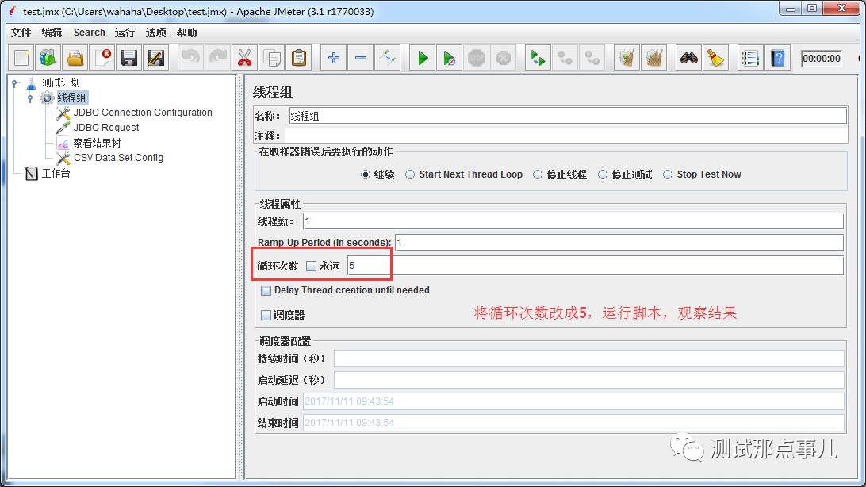Click the Save As icon

[x=156, y=58]
